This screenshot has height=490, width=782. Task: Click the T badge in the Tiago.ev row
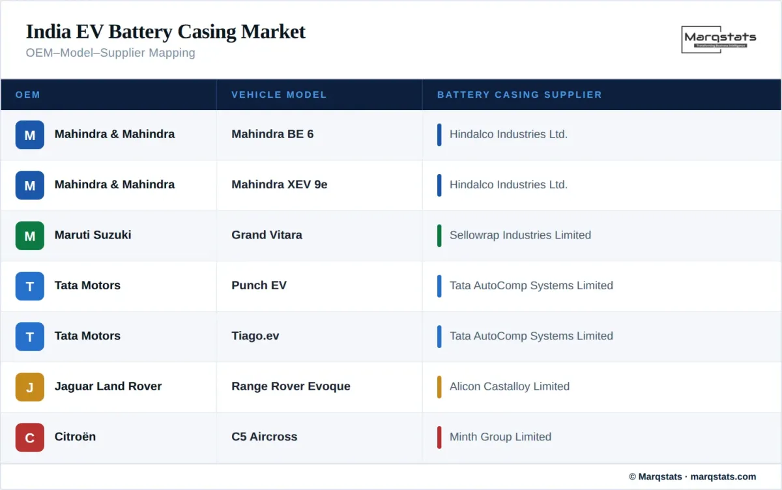[30, 336]
